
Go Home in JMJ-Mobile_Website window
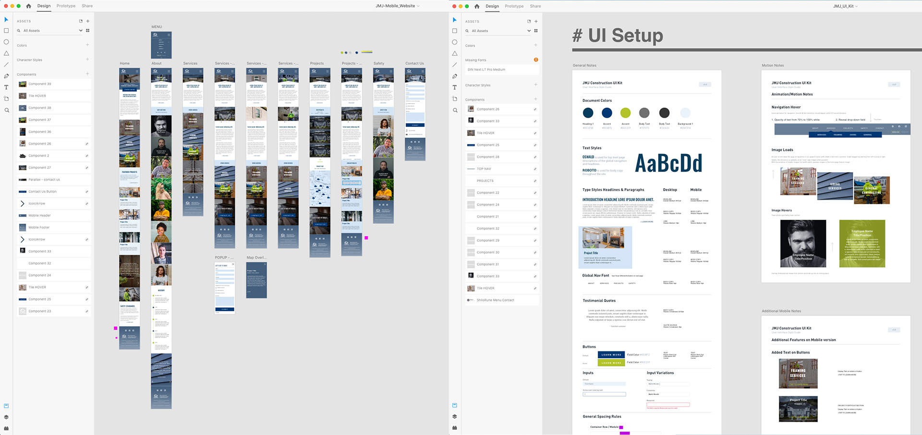28,6
